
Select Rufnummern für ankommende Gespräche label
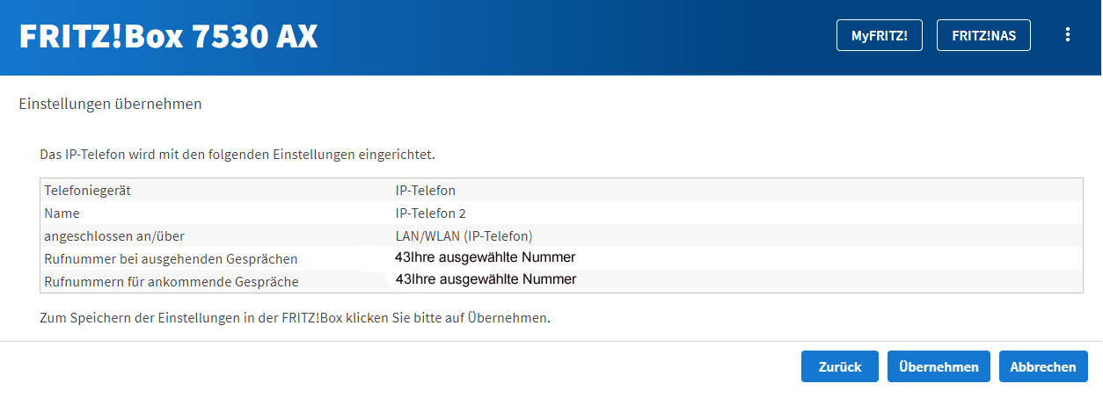pyautogui.click(x=172, y=281)
